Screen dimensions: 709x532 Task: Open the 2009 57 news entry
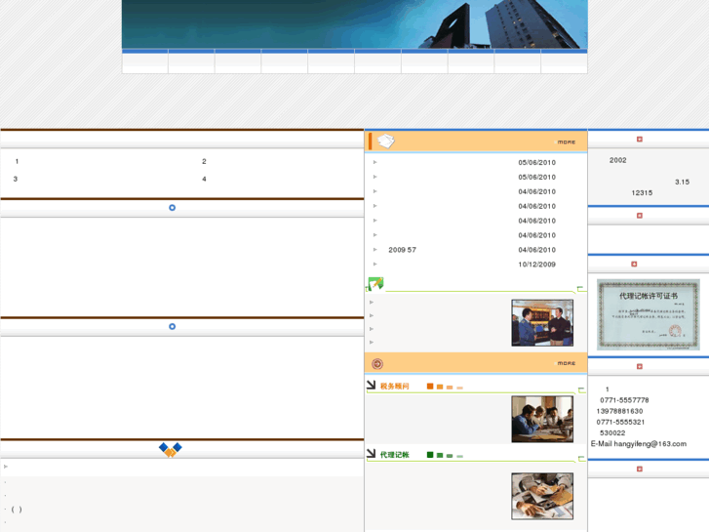[402, 250]
